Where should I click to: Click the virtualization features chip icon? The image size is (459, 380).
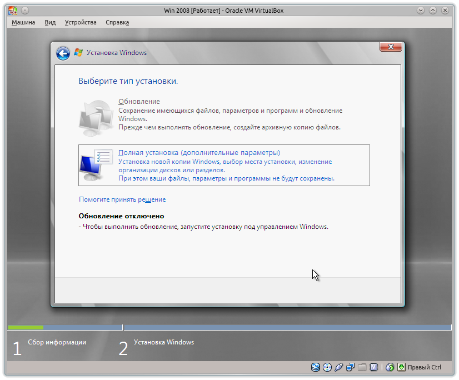tap(373, 367)
